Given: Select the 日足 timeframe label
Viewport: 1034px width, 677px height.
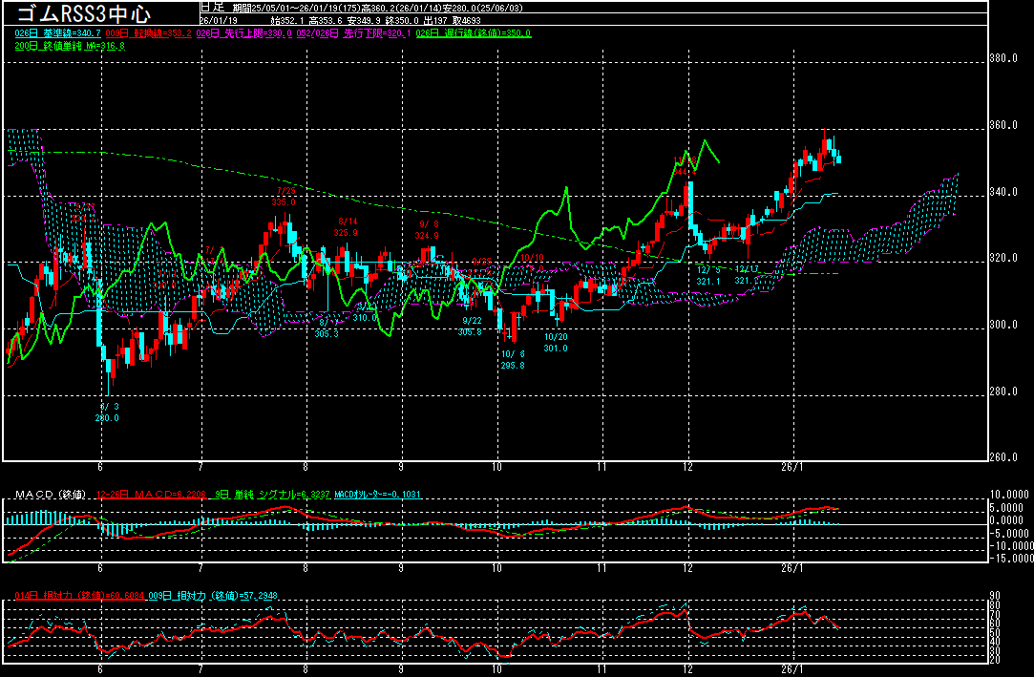Looking at the screenshot, I should click(211, 6).
